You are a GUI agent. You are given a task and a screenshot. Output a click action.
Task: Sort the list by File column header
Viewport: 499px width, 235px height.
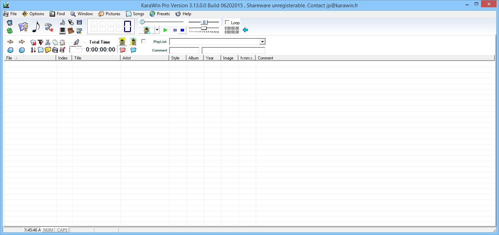point(30,58)
